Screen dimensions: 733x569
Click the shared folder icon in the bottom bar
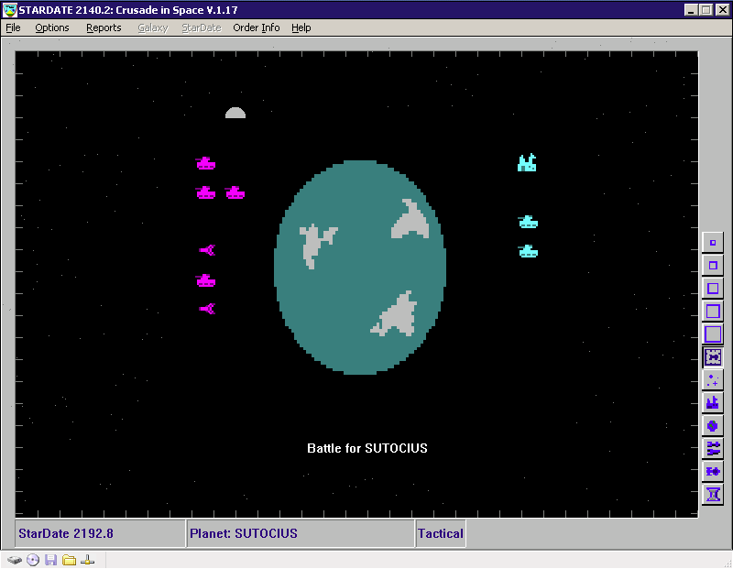pos(70,560)
